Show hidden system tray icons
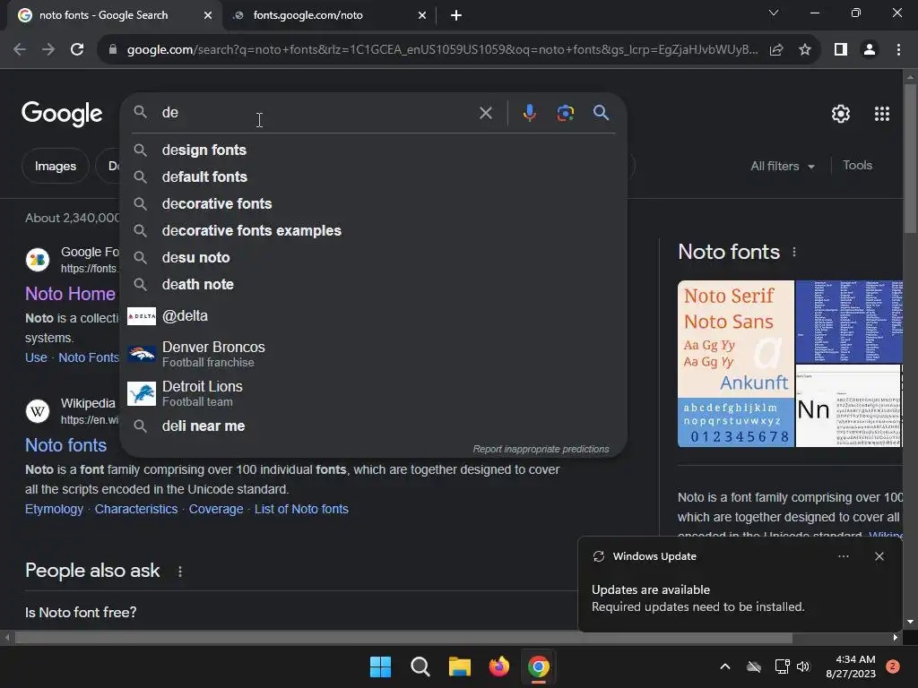This screenshot has height=688, width=918. (x=724, y=666)
